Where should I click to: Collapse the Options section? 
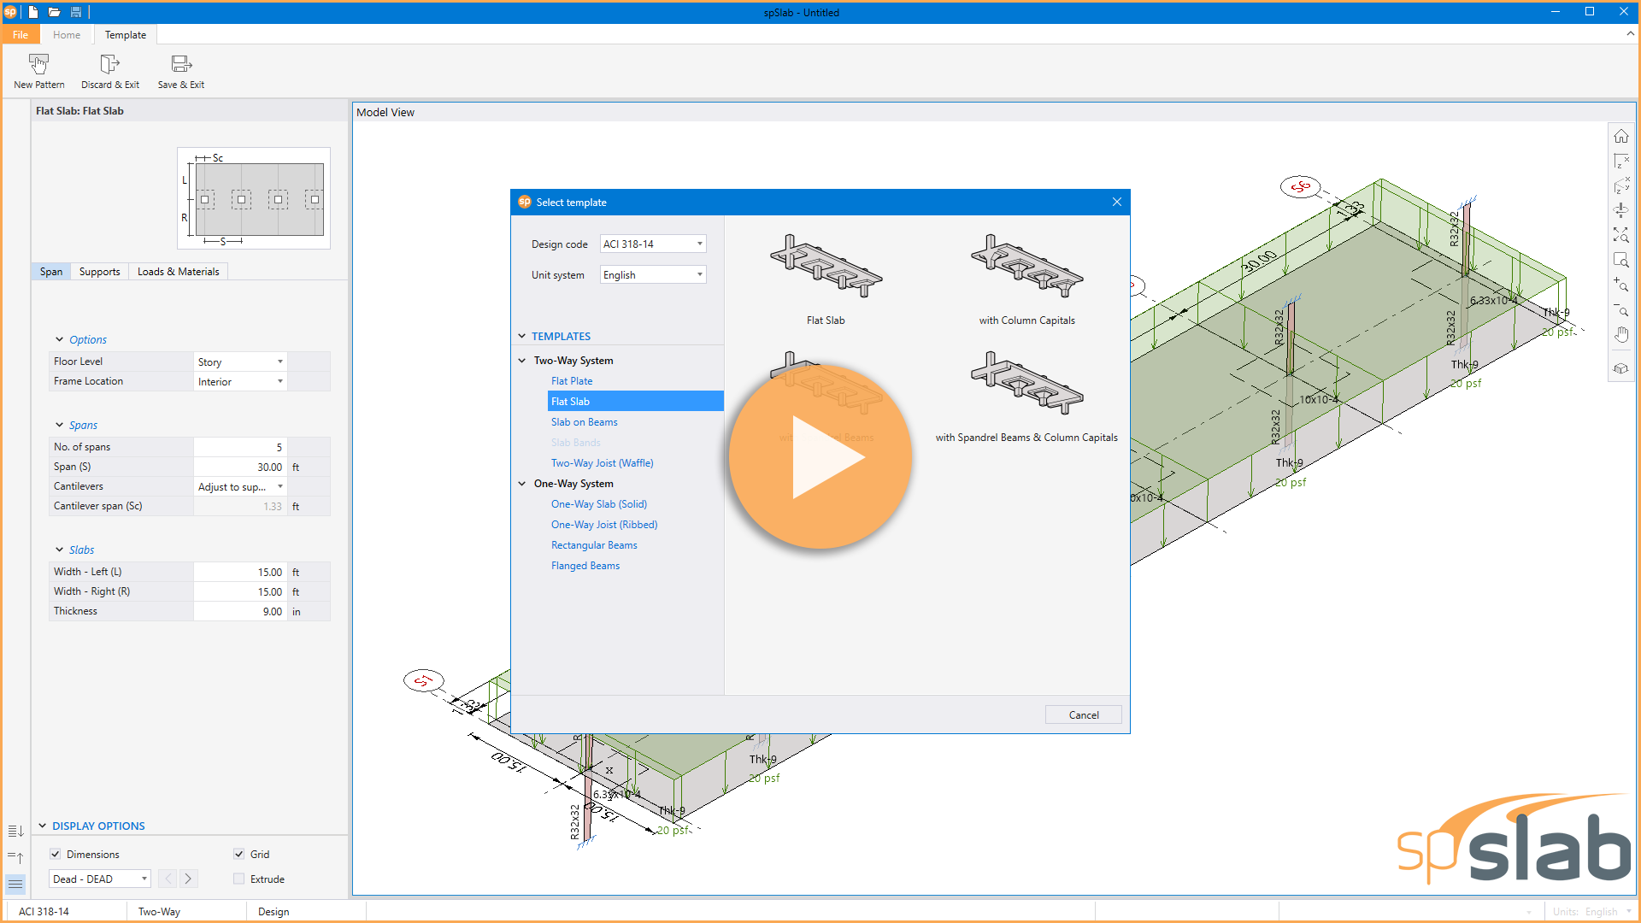[x=59, y=339]
